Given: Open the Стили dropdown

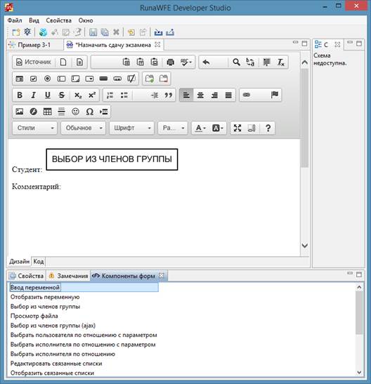Looking at the screenshot, I should tap(35, 128).
